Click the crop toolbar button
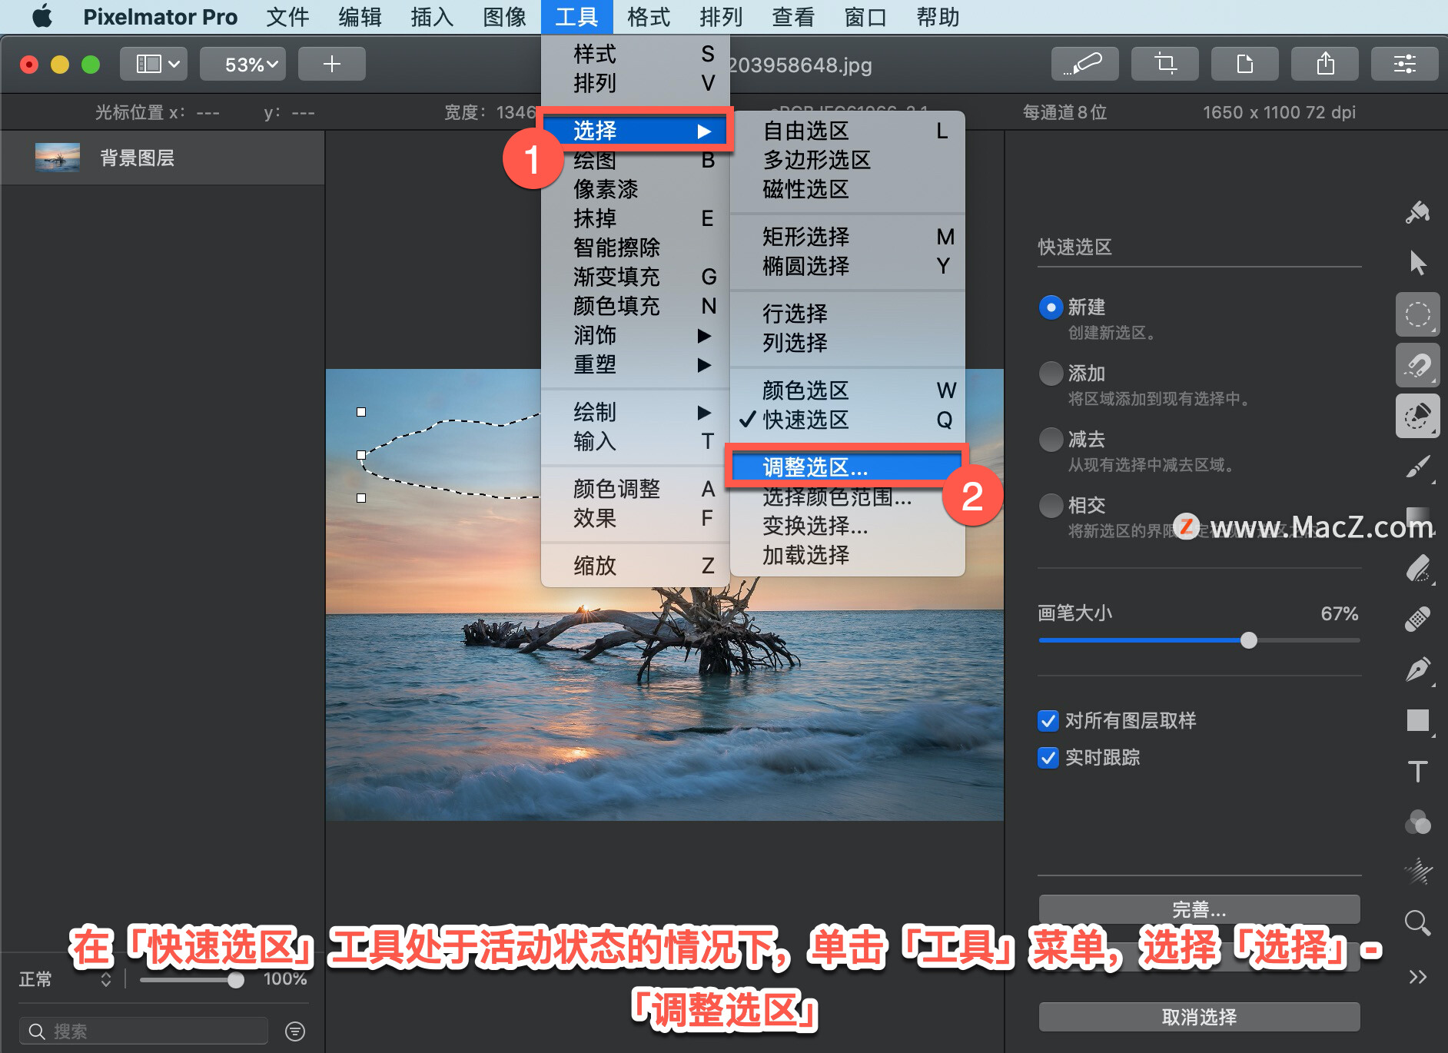The width and height of the screenshot is (1448, 1053). [x=1165, y=64]
